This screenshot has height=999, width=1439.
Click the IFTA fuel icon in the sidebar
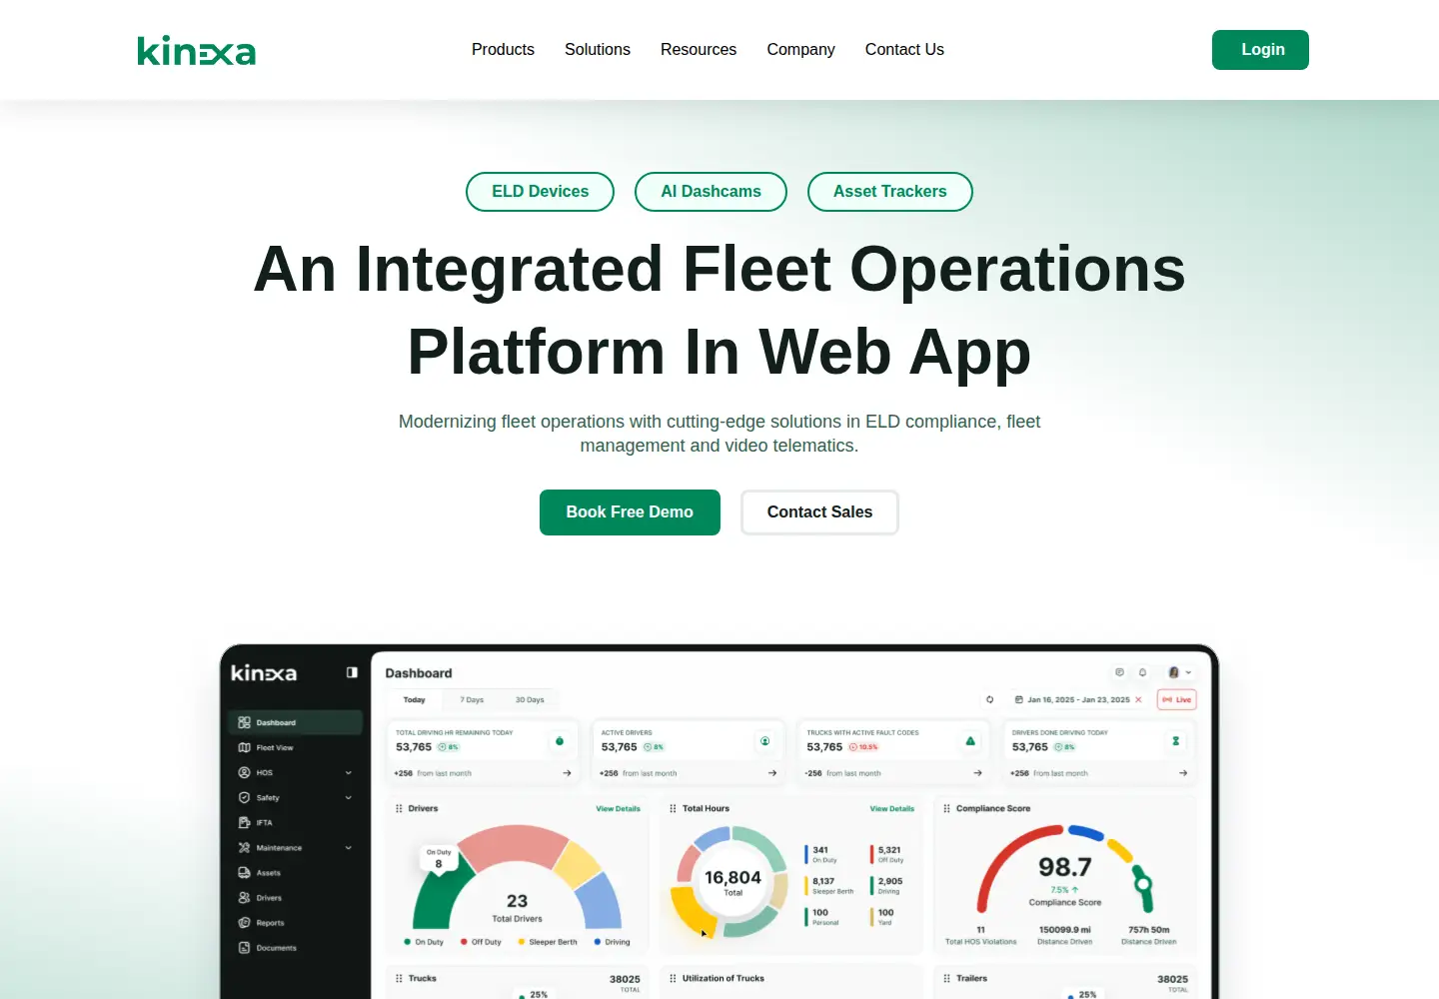(244, 822)
